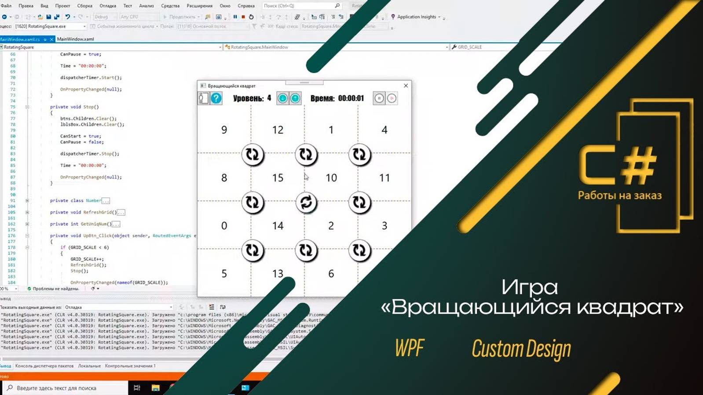Open the Справка menu
The image size is (703, 395).
tap(246, 6)
